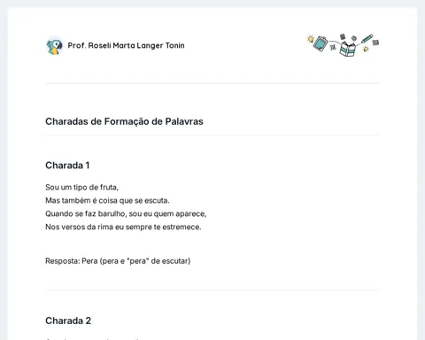Screen dimensions: 425x340
Task: Click the parrot avatar icon
Action: [x=55, y=46]
